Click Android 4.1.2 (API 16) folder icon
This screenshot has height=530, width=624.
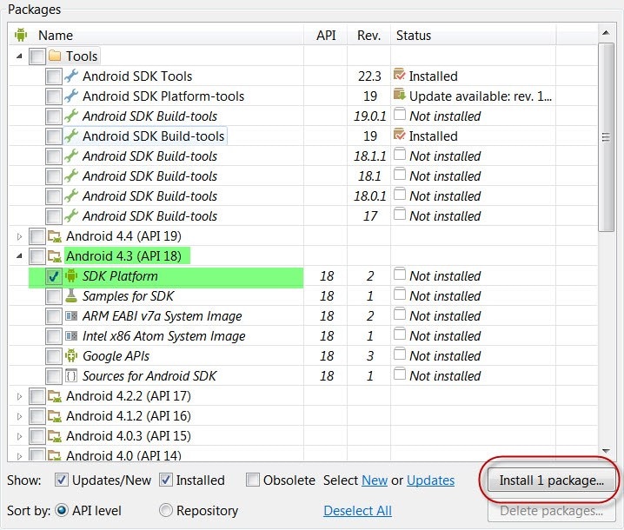pyautogui.click(x=55, y=416)
